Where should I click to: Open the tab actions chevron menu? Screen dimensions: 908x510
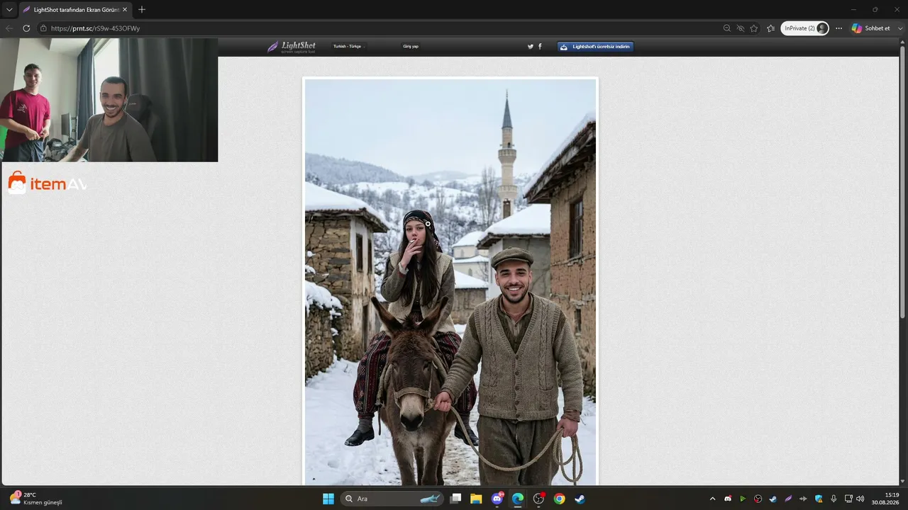[x=9, y=9]
